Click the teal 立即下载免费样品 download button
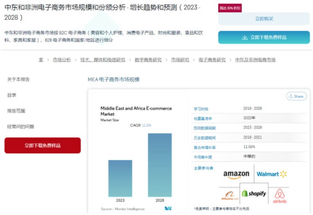The width and height of the screenshot is (313, 215). pos(264,37)
